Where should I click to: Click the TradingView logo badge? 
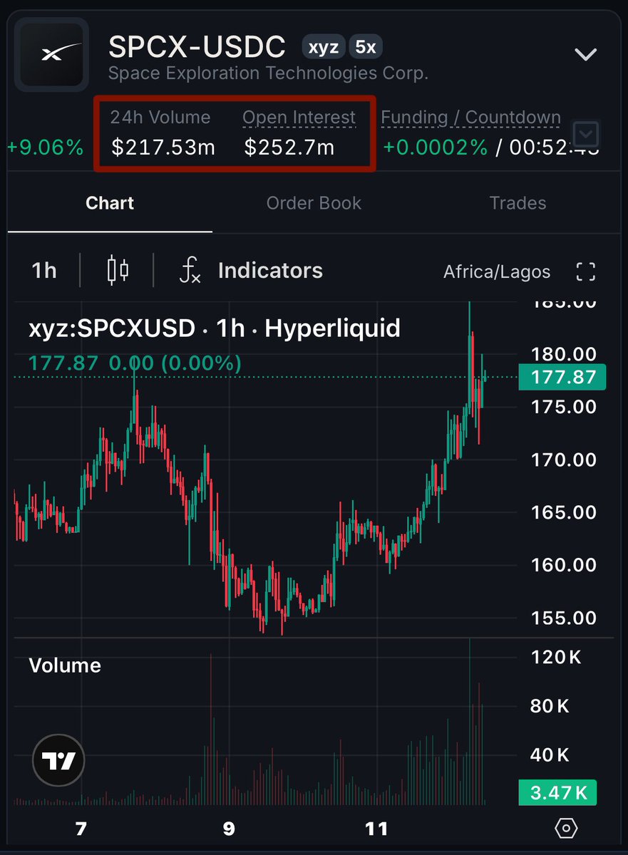[x=58, y=760]
